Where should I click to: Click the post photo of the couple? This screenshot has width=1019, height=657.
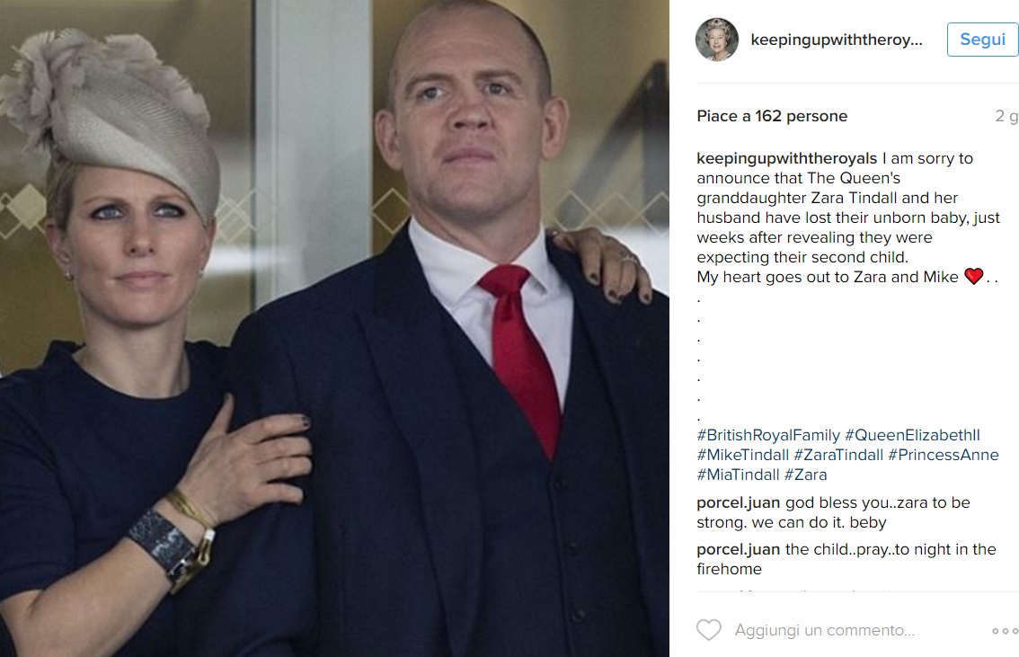pyautogui.click(x=334, y=328)
